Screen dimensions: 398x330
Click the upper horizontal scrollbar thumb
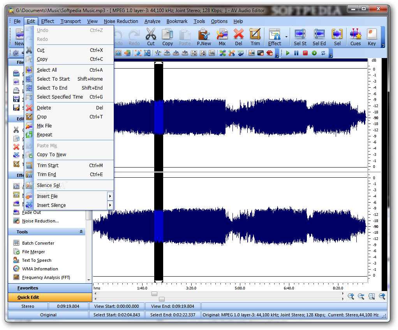coord(154,294)
